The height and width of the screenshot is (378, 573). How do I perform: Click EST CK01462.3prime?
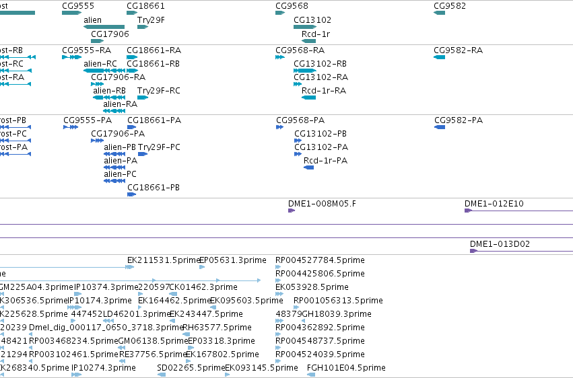point(203,287)
